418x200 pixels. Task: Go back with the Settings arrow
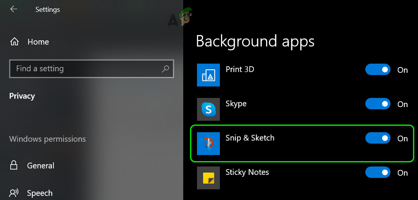click(14, 9)
